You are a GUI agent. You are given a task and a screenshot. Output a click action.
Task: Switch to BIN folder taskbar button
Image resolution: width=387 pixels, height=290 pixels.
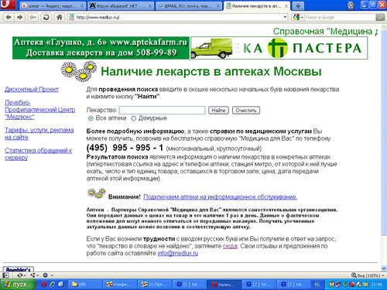click(x=85, y=285)
